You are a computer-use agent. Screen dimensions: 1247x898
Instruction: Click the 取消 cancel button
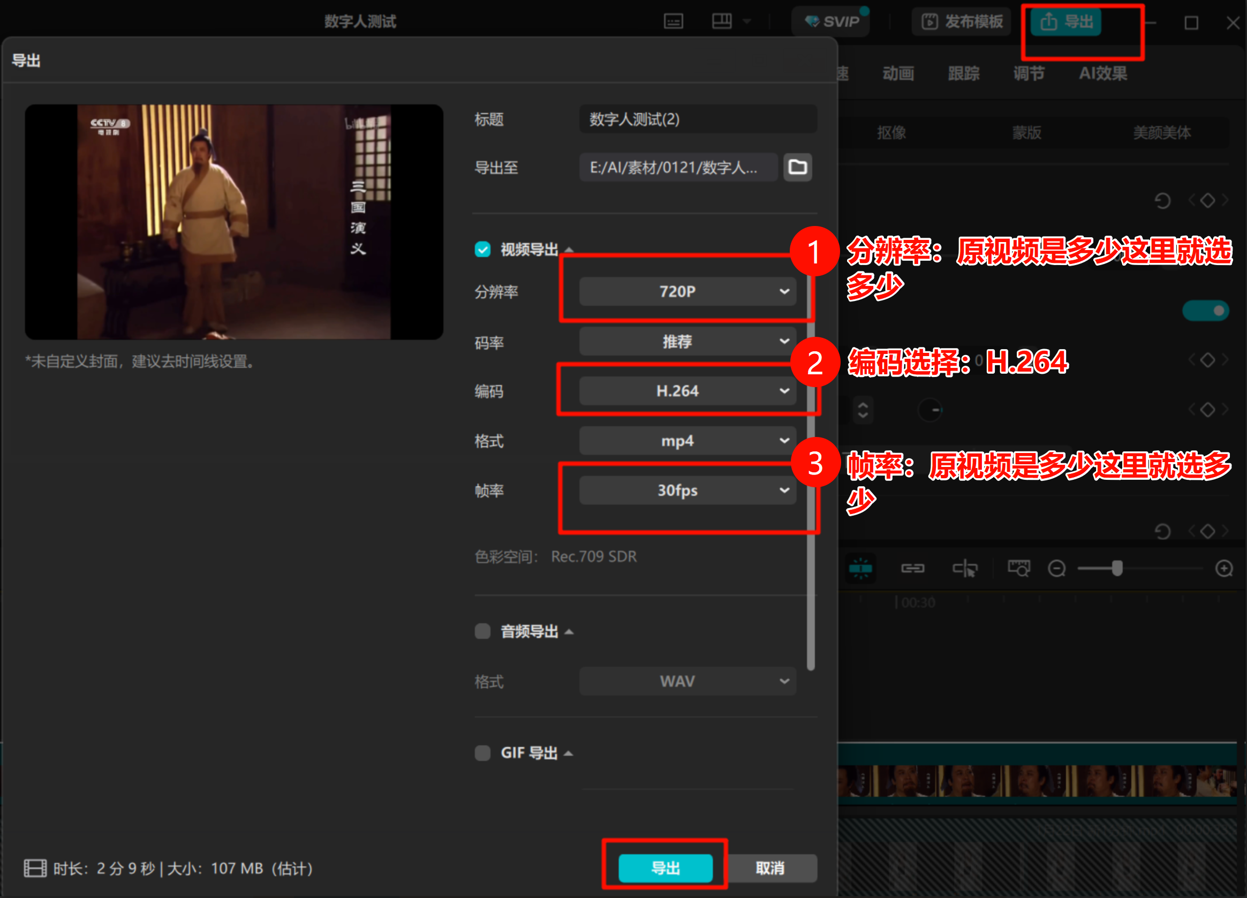[x=771, y=868]
